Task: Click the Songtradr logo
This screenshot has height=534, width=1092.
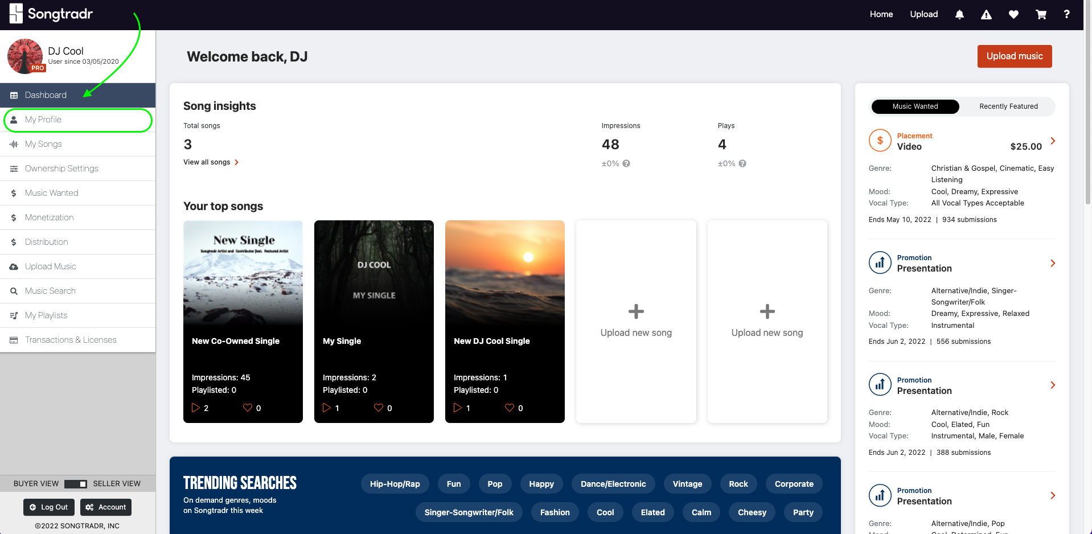Action: [x=51, y=14]
